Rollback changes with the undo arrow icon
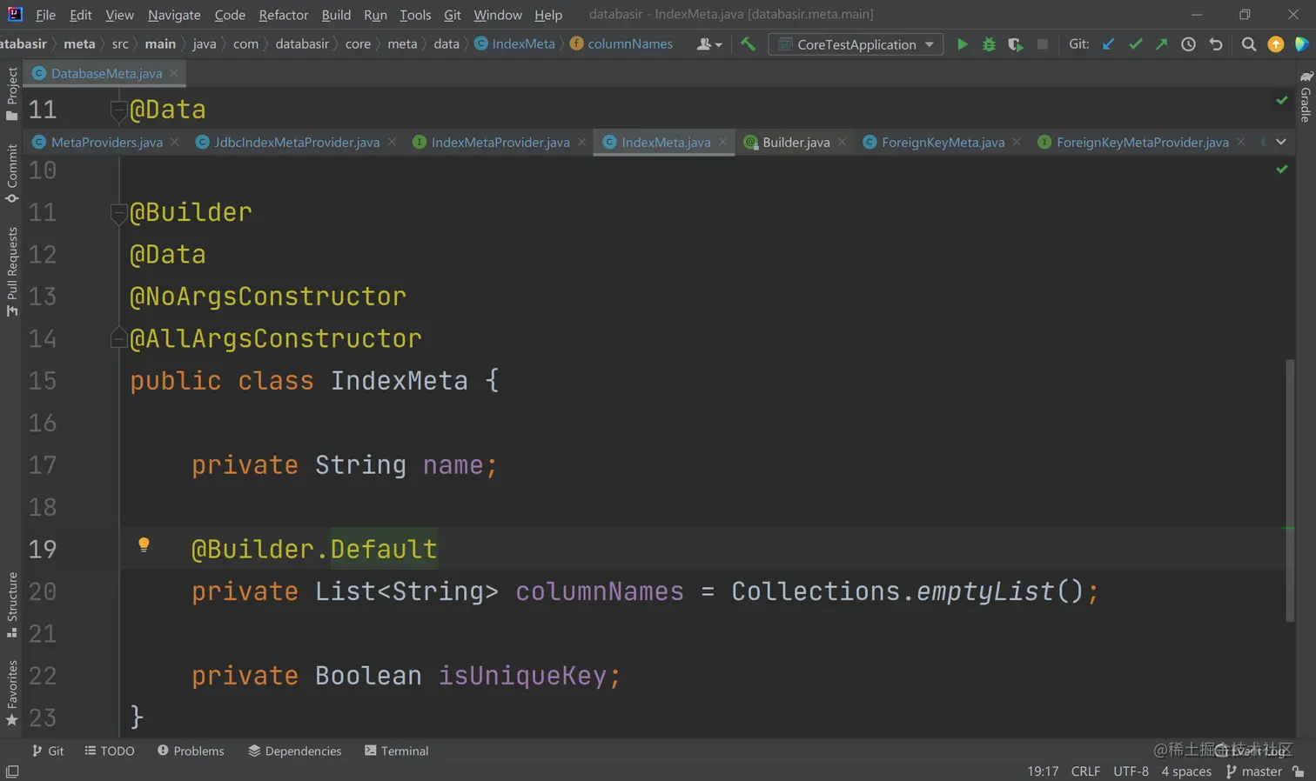 tap(1216, 44)
